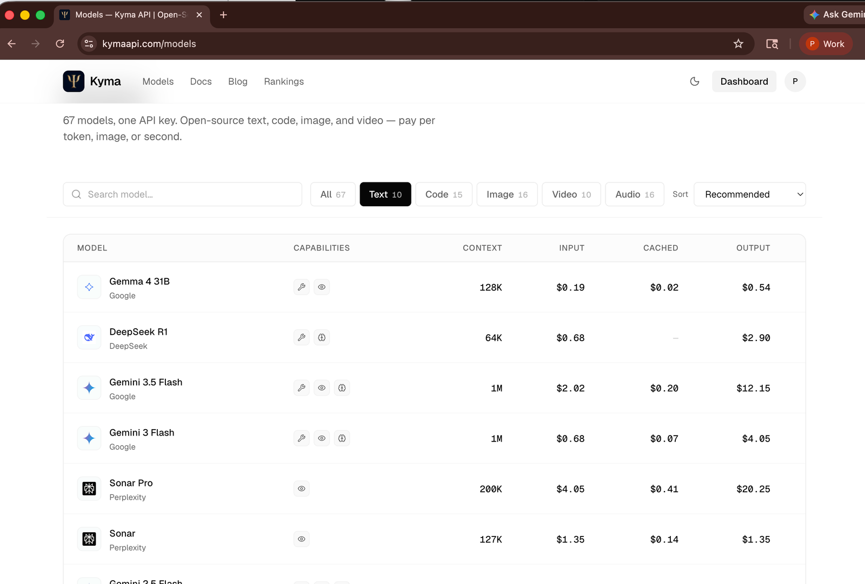Image resolution: width=865 pixels, height=584 pixels.
Task: Click the Gemini 3 Flash star logo
Action: (x=89, y=438)
